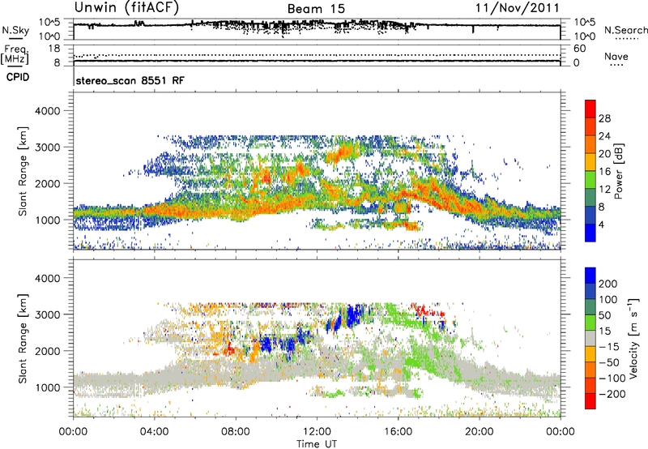Click the '2000' tick on the velocity panel

click(x=47, y=351)
